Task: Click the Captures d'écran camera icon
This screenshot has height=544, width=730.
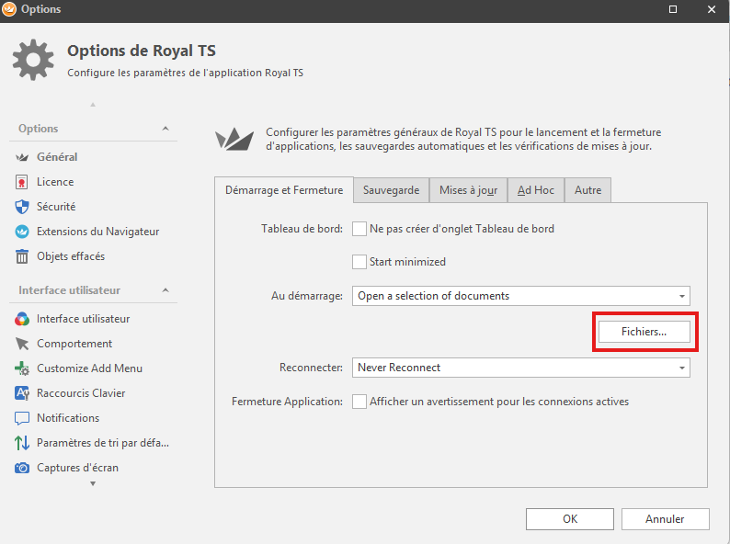Action: (22, 468)
